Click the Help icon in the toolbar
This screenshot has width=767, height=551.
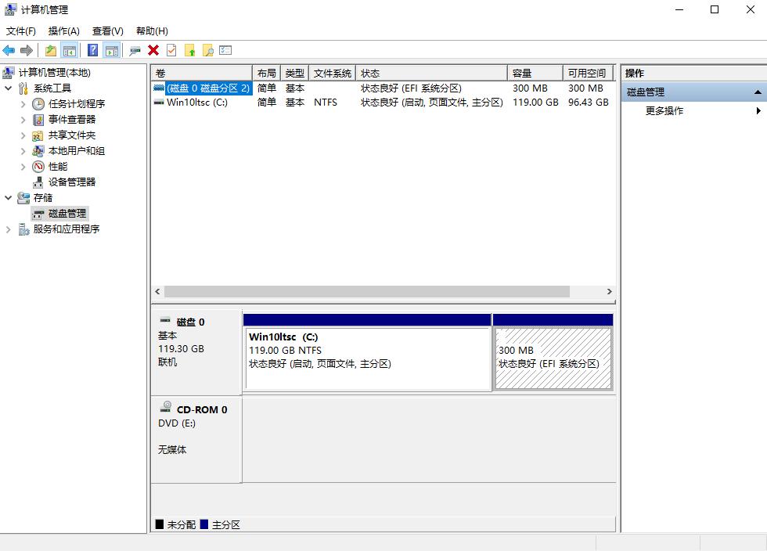click(94, 49)
